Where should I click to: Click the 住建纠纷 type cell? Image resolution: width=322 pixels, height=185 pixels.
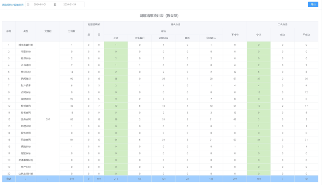tap(26, 153)
